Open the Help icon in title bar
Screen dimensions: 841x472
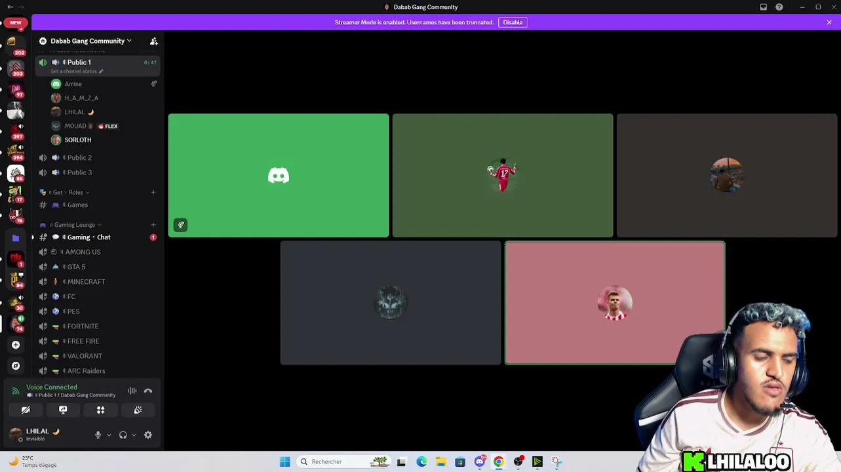779,7
